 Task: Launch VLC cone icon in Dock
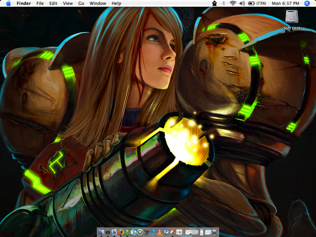160,232
